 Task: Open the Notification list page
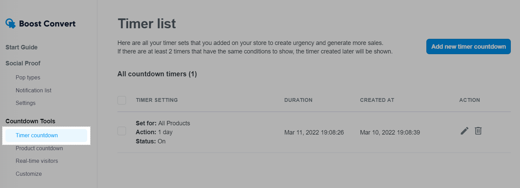34,90
